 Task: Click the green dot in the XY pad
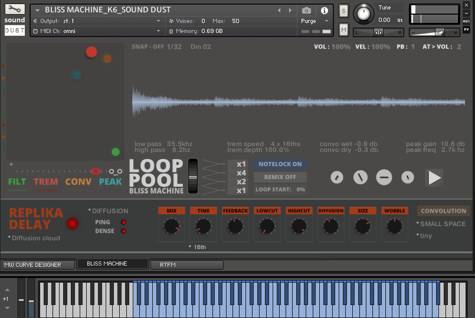coord(116,152)
